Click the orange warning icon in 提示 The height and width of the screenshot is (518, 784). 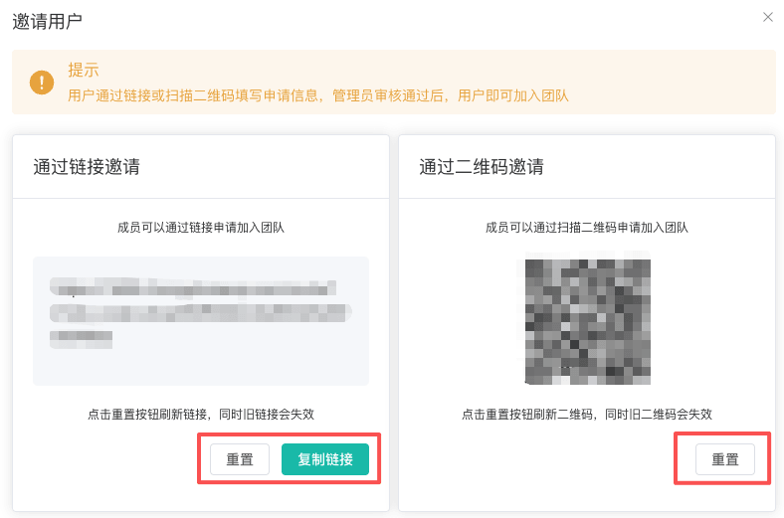coord(42,82)
